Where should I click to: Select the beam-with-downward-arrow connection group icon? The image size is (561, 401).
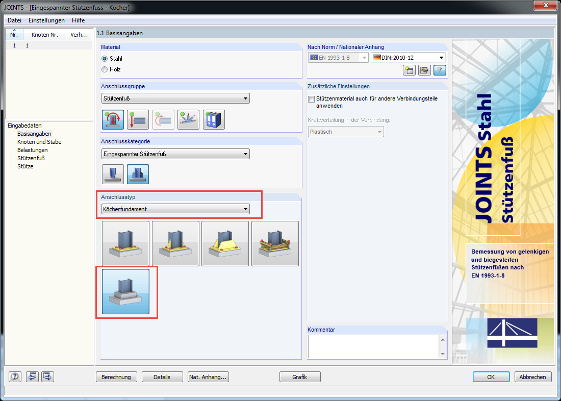tap(138, 119)
